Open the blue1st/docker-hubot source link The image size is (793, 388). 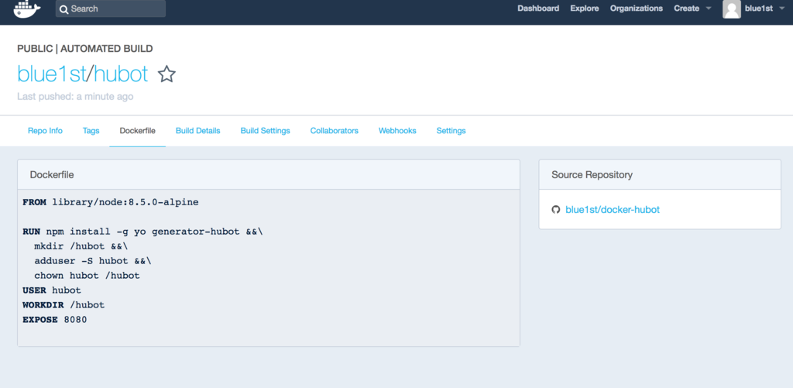click(613, 209)
